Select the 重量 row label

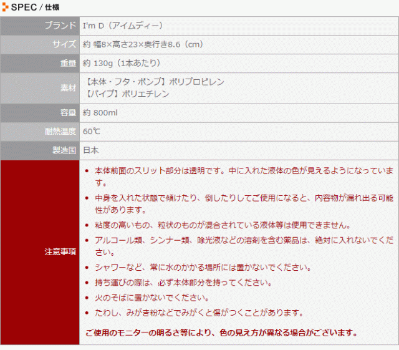[68, 63]
